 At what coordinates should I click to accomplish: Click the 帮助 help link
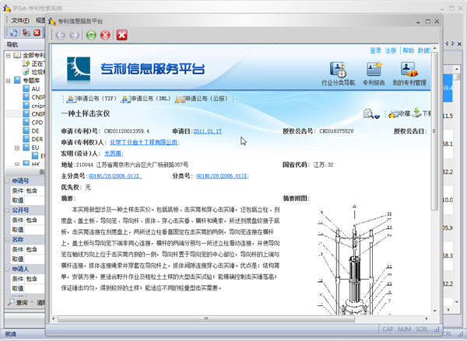click(x=409, y=50)
